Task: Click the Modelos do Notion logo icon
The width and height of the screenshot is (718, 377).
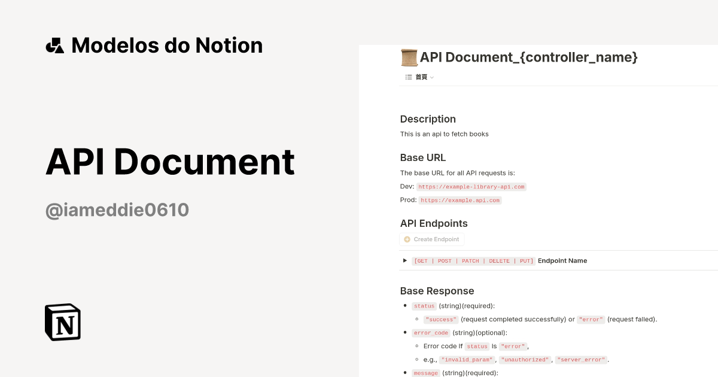Action: coord(55,45)
